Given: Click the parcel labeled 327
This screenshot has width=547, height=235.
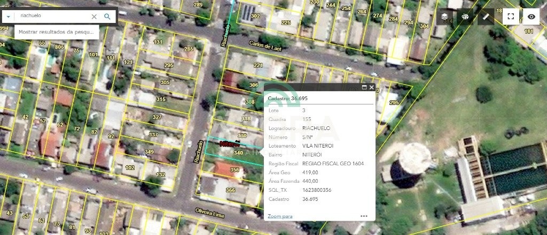Looking at the screenshot, I should click(x=157, y=117).
